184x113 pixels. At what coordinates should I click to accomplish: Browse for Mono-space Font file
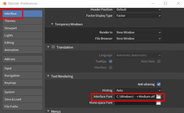coord(159,103)
